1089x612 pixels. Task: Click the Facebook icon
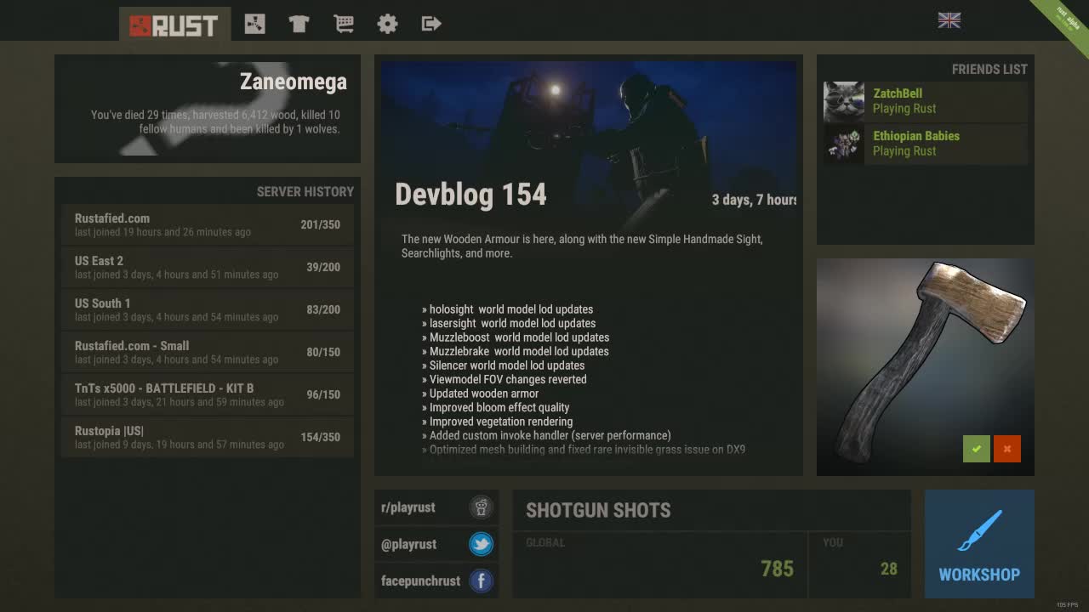click(482, 581)
